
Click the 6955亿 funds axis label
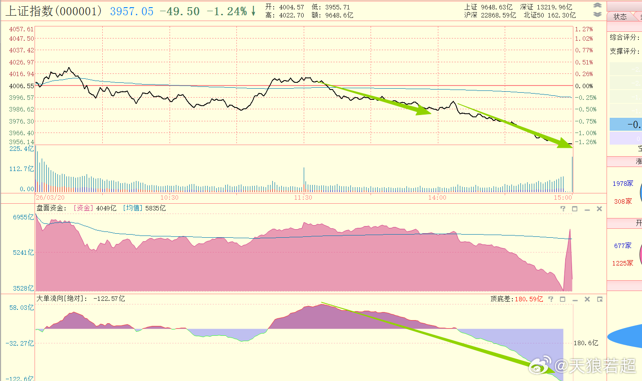click(x=23, y=217)
